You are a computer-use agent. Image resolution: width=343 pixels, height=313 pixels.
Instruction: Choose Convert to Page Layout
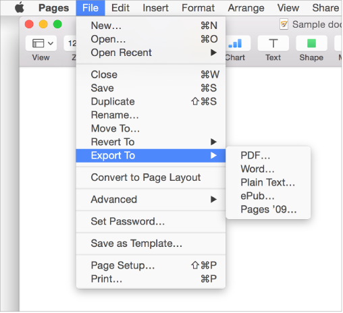tap(151, 177)
